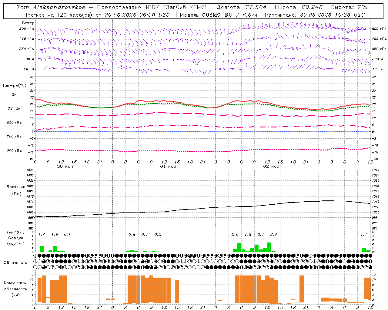Click the 02 июля date label
Screen dimensions: 388x310
click(272, 167)
